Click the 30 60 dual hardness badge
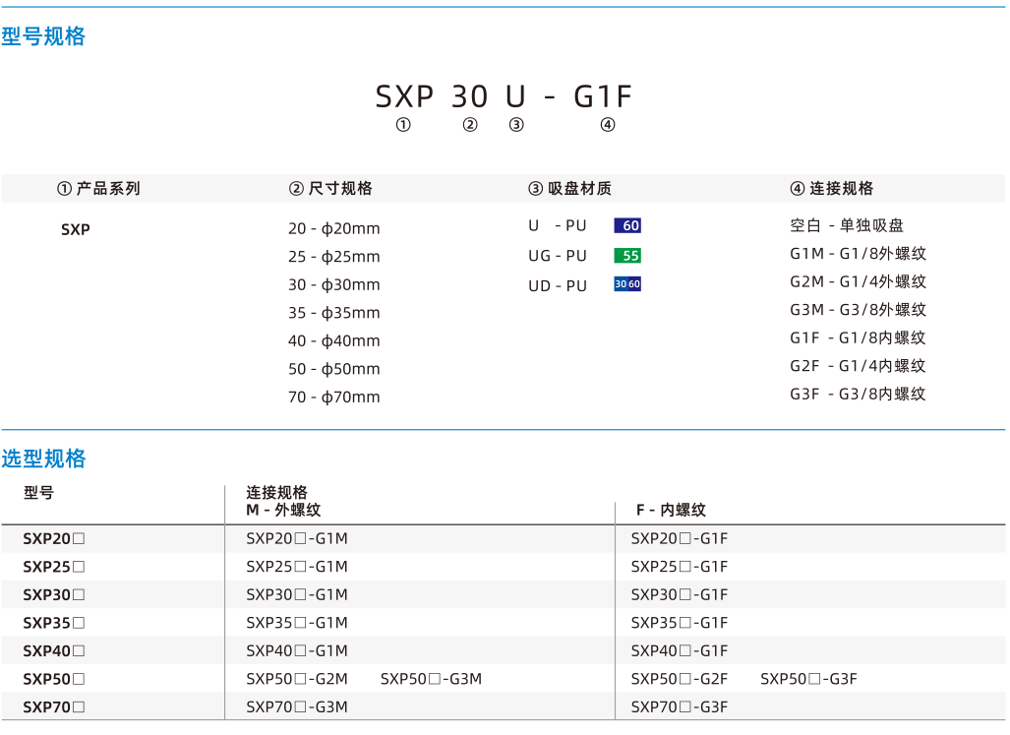Screen dimensions: 1010x735 tap(627, 284)
